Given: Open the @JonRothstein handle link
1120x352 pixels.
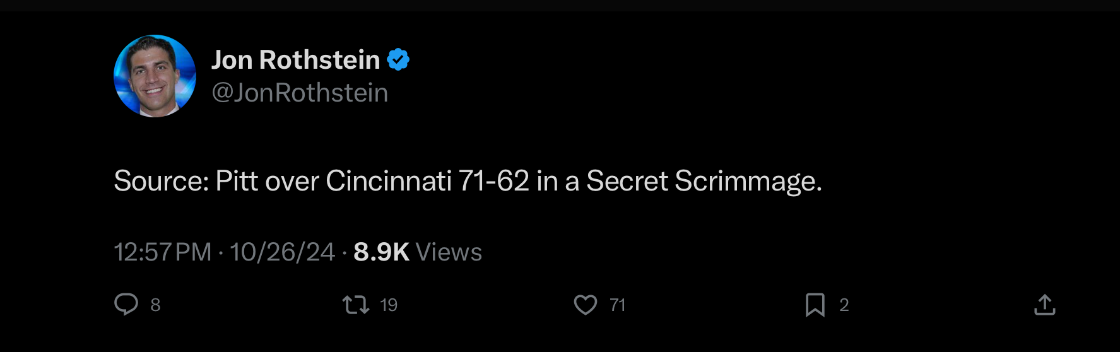Looking at the screenshot, I should (x=300, y=93).
